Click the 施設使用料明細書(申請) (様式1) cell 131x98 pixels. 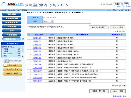pyautogui.click(x=82, y=58)
